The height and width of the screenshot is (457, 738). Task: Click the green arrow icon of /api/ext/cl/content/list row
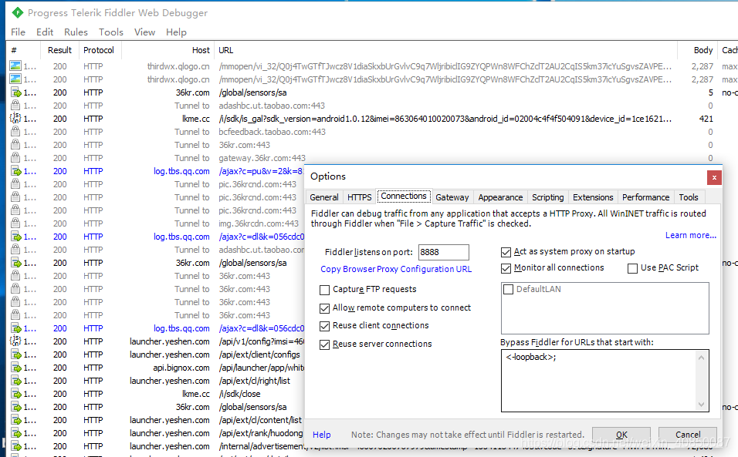coord(16,420)
